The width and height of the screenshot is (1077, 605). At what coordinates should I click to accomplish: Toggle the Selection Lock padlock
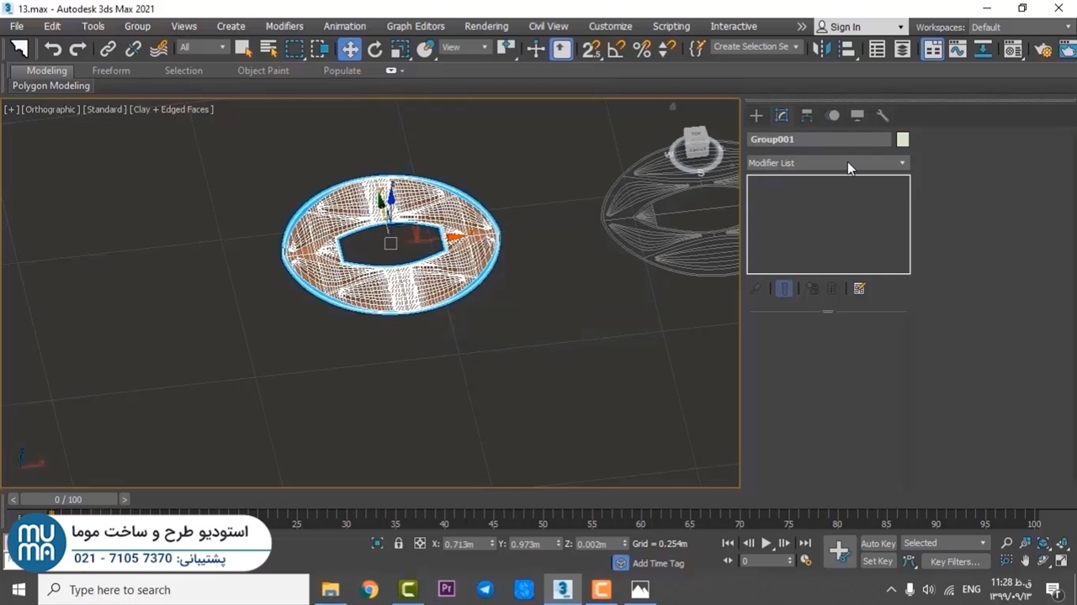click(x=399, y=544)
